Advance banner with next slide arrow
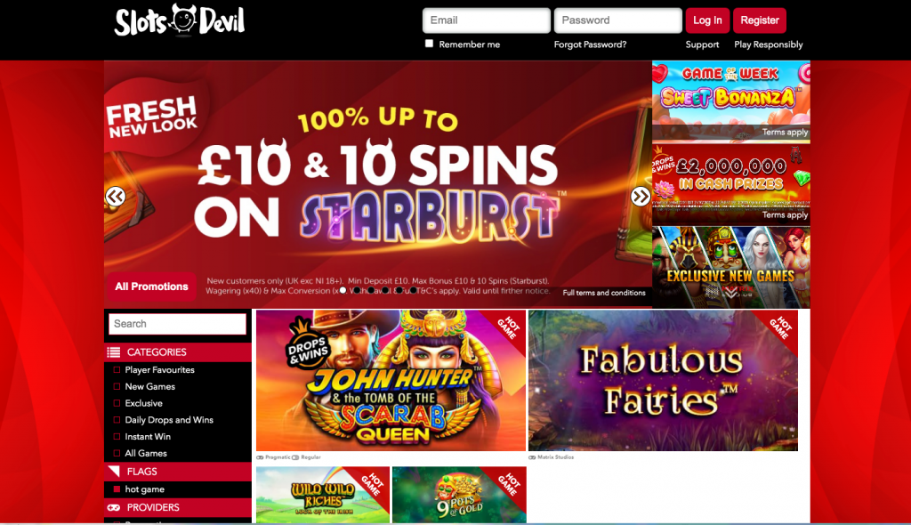Image resolution: width=911 pixels, height=525 pixels. click(641, 196)
